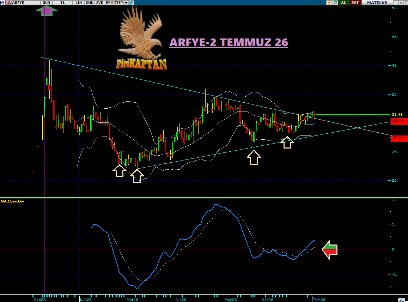This screenshot has height=302, width=408.
Task: Toggle the LIN linear scale button
Action: (x=79, y=2)
